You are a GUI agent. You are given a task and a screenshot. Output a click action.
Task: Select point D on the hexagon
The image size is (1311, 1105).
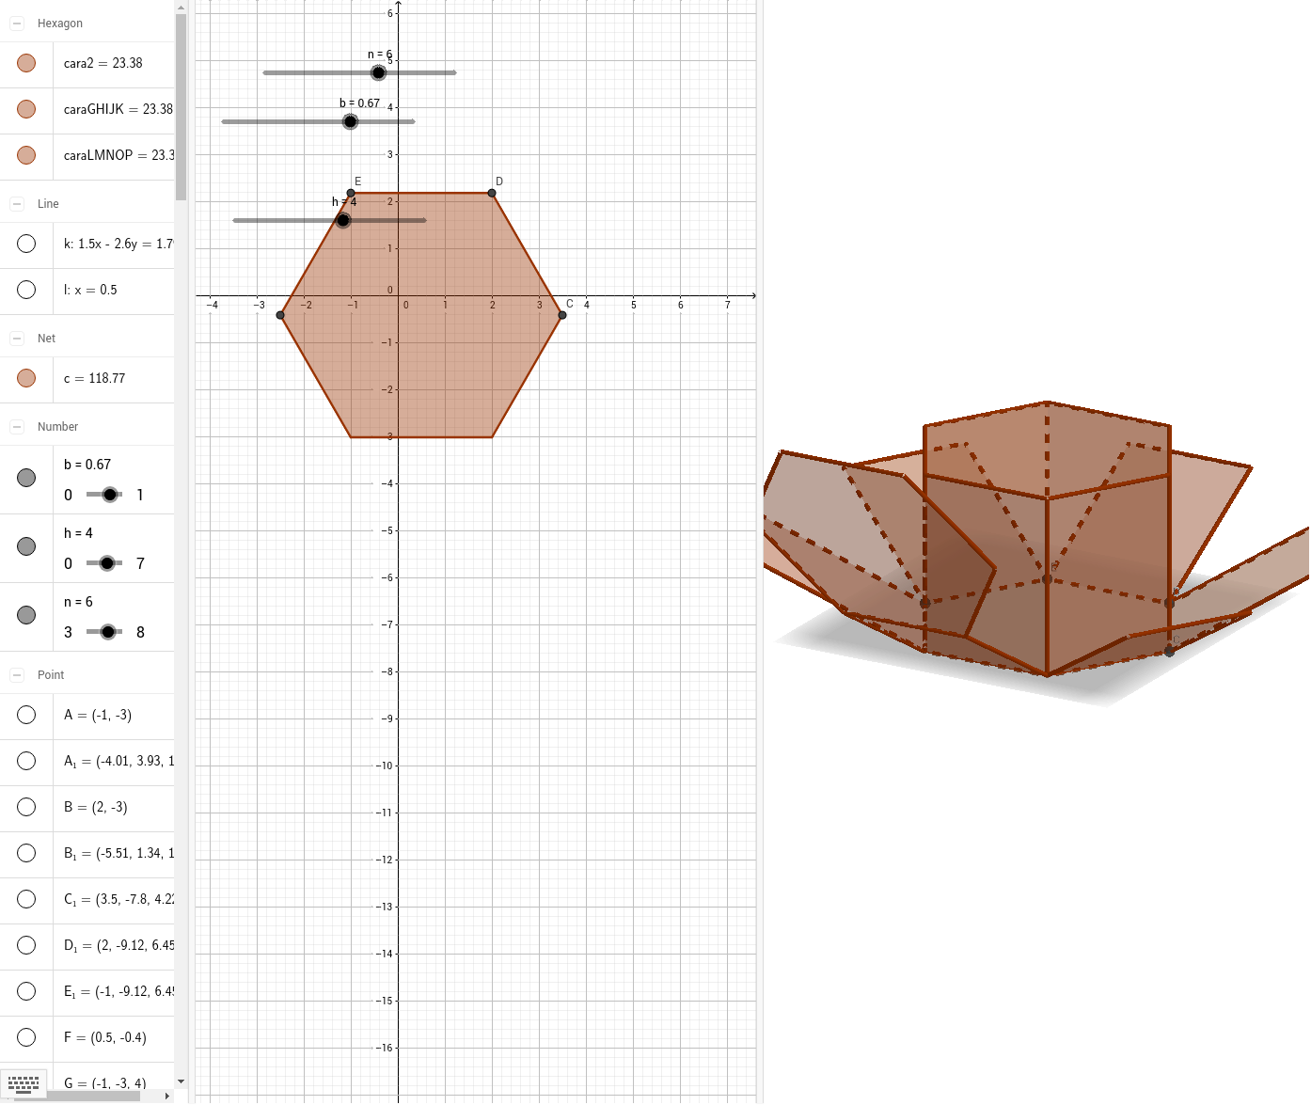(491, 193)
